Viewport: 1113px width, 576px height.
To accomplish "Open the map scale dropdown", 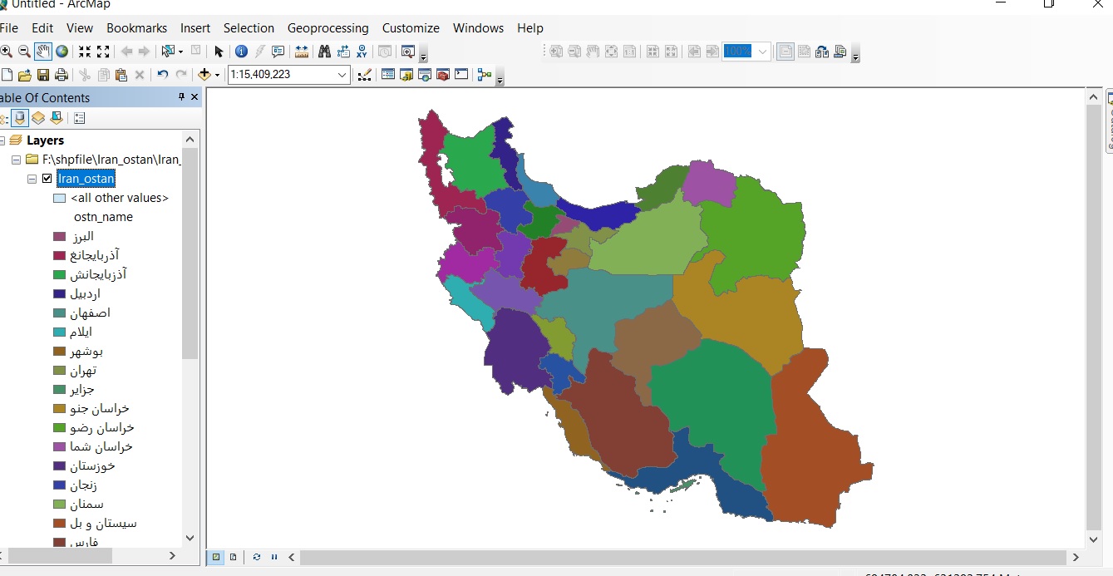I will 342,75.
